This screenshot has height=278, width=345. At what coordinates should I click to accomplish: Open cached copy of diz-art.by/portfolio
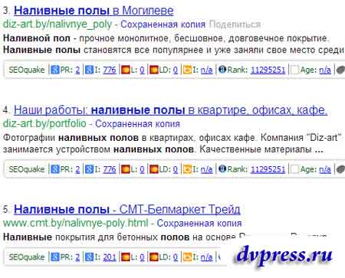137,124
